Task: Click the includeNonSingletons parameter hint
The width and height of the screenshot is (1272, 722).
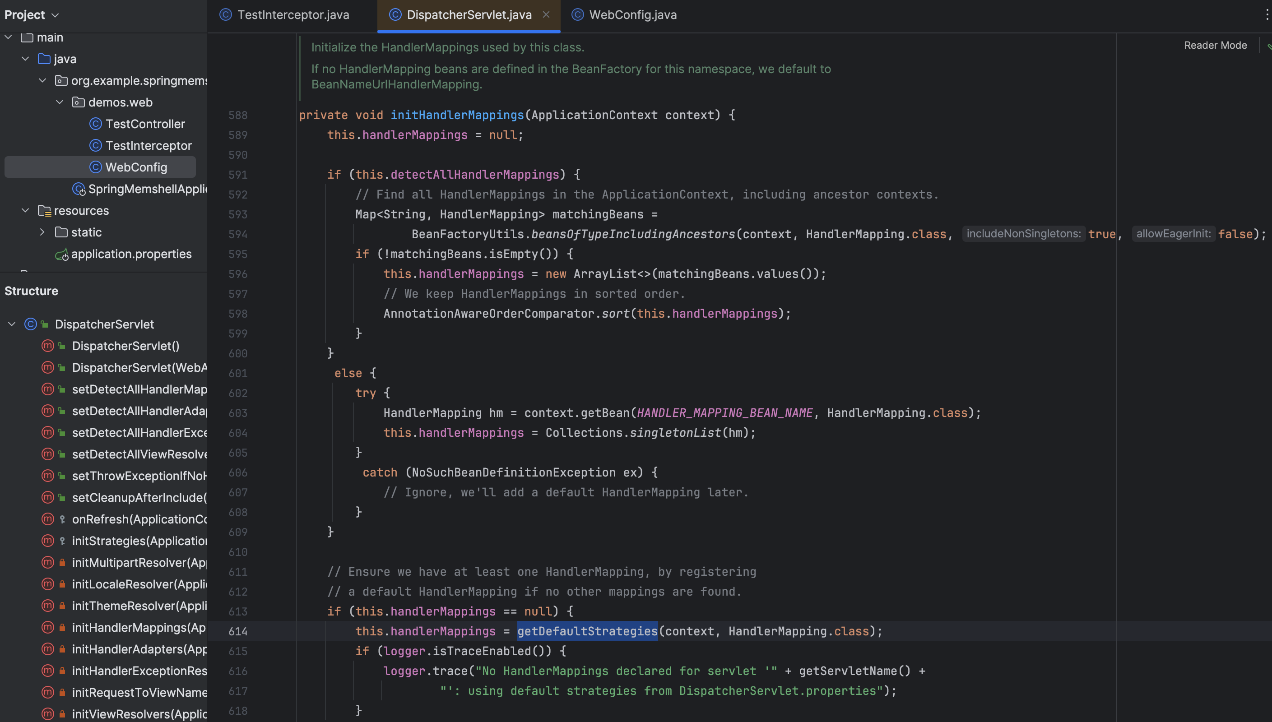Action: (1024, 234)
